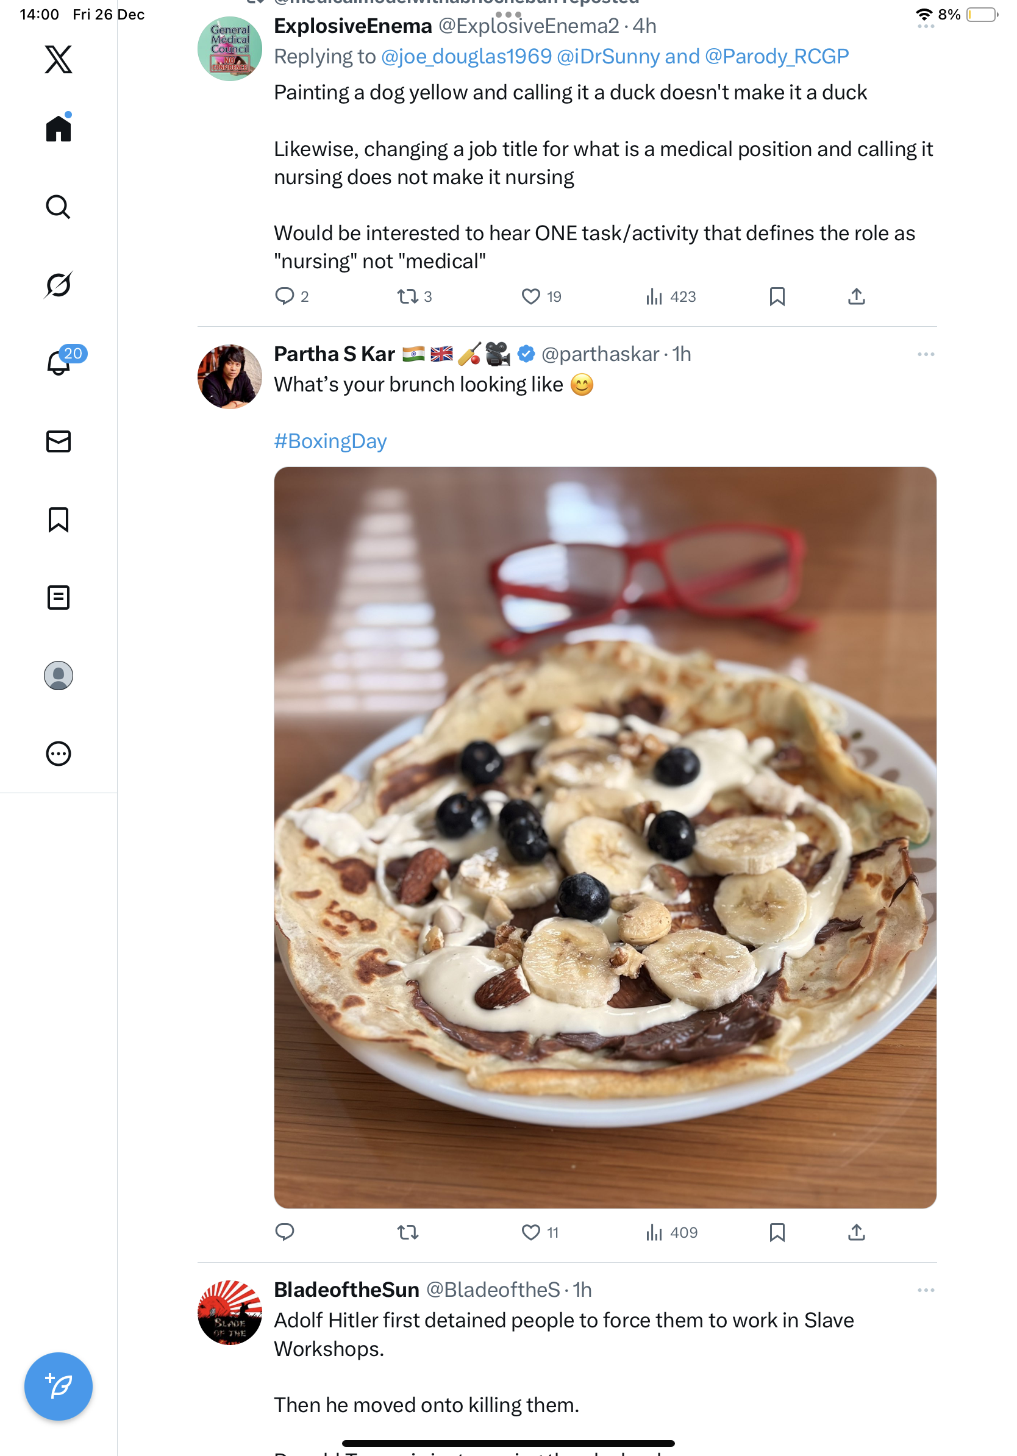Screen dimensions: 1017x1456
Task: Open more options on BladeoftheSun's tweet
Action: (925, 1290)
